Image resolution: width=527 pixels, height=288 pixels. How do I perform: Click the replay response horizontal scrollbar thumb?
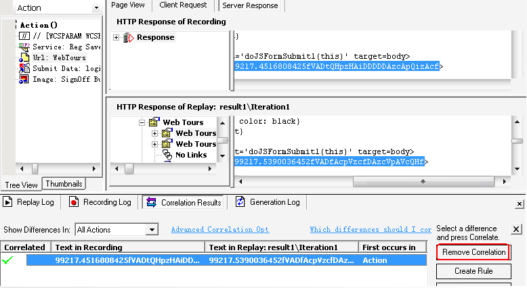(422, 181)
